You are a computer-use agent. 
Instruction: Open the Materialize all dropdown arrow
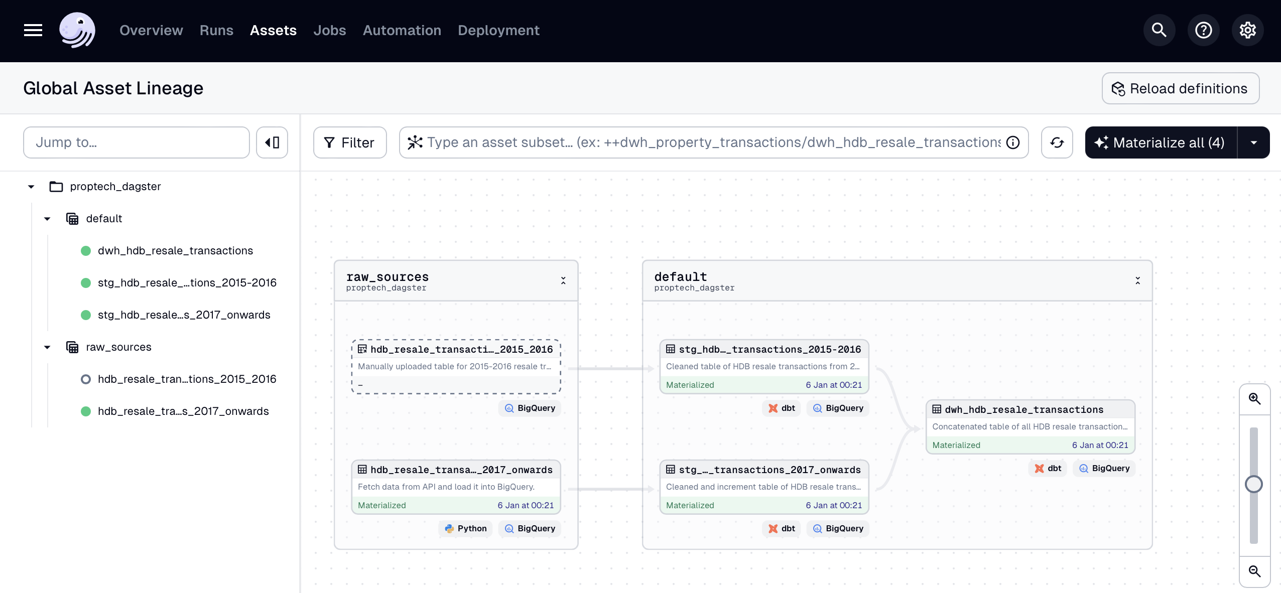click(x=1253, y=142)
